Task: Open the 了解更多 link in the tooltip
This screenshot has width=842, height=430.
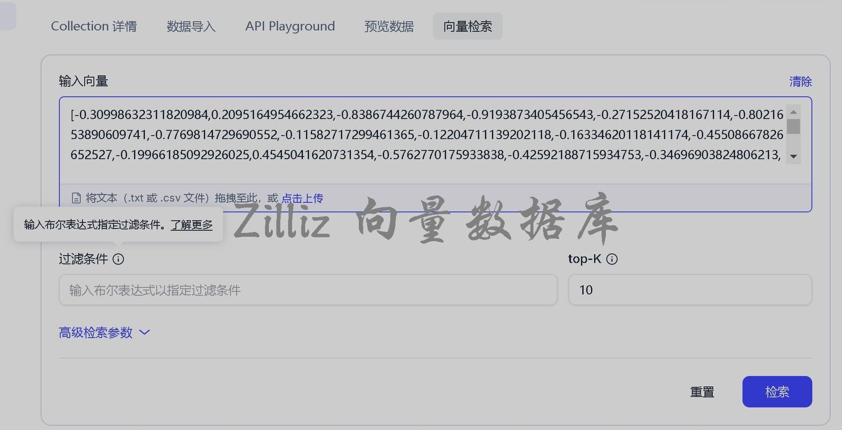Action: click(192, 225)
